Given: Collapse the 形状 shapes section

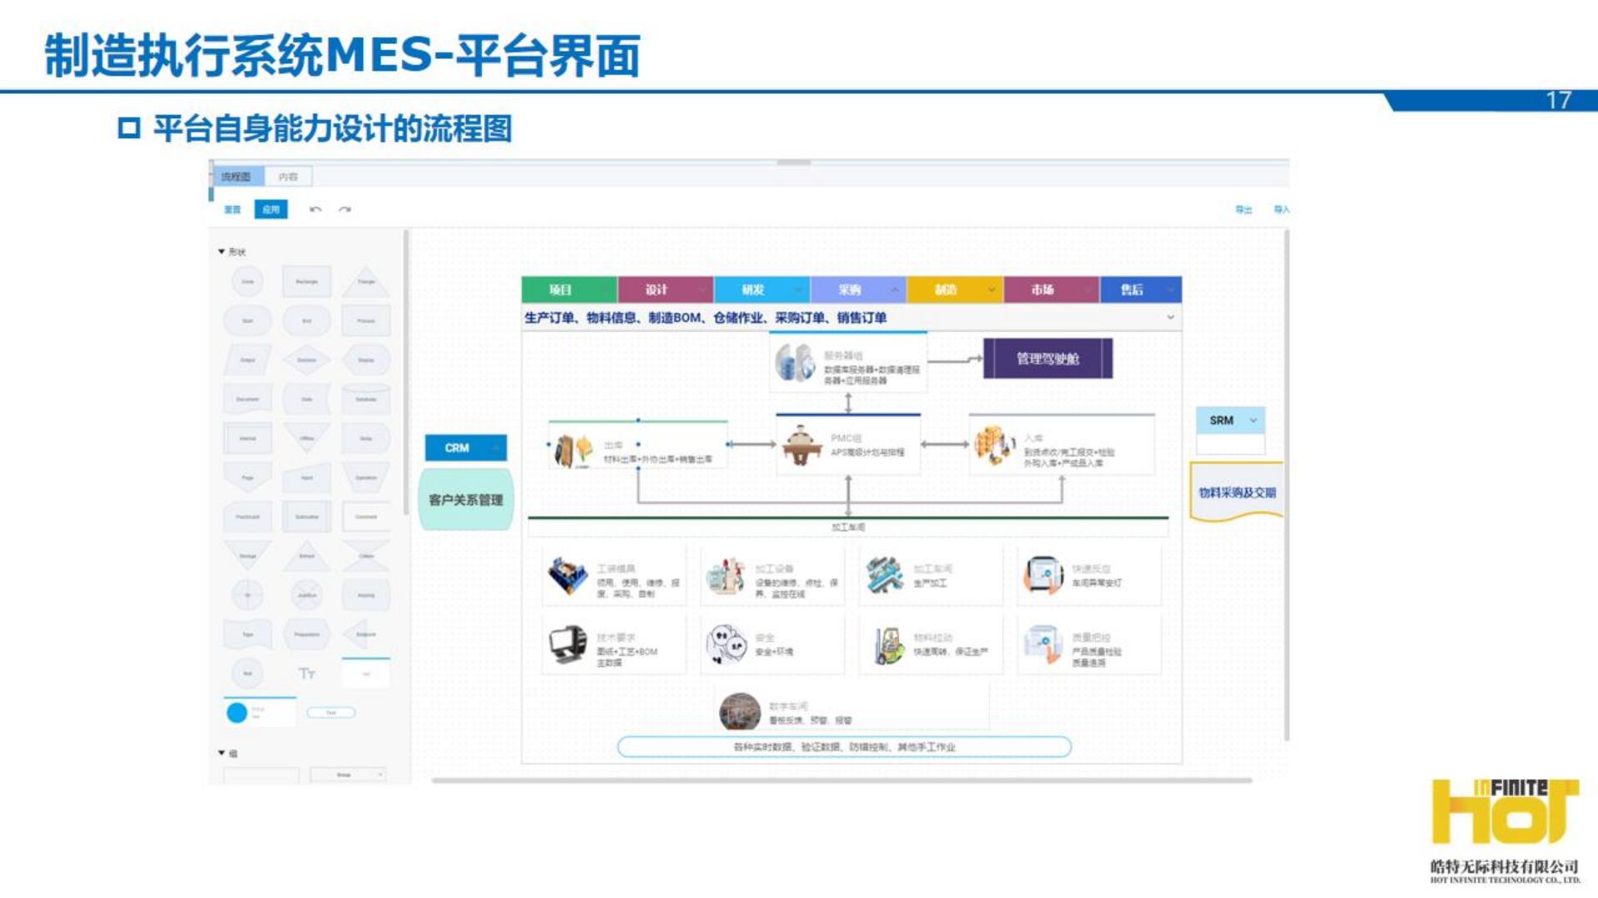Looking at the screenshot, I should tap(221, 251).
